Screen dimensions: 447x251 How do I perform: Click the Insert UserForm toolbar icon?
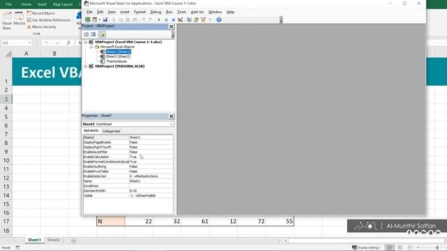[94, 20]
